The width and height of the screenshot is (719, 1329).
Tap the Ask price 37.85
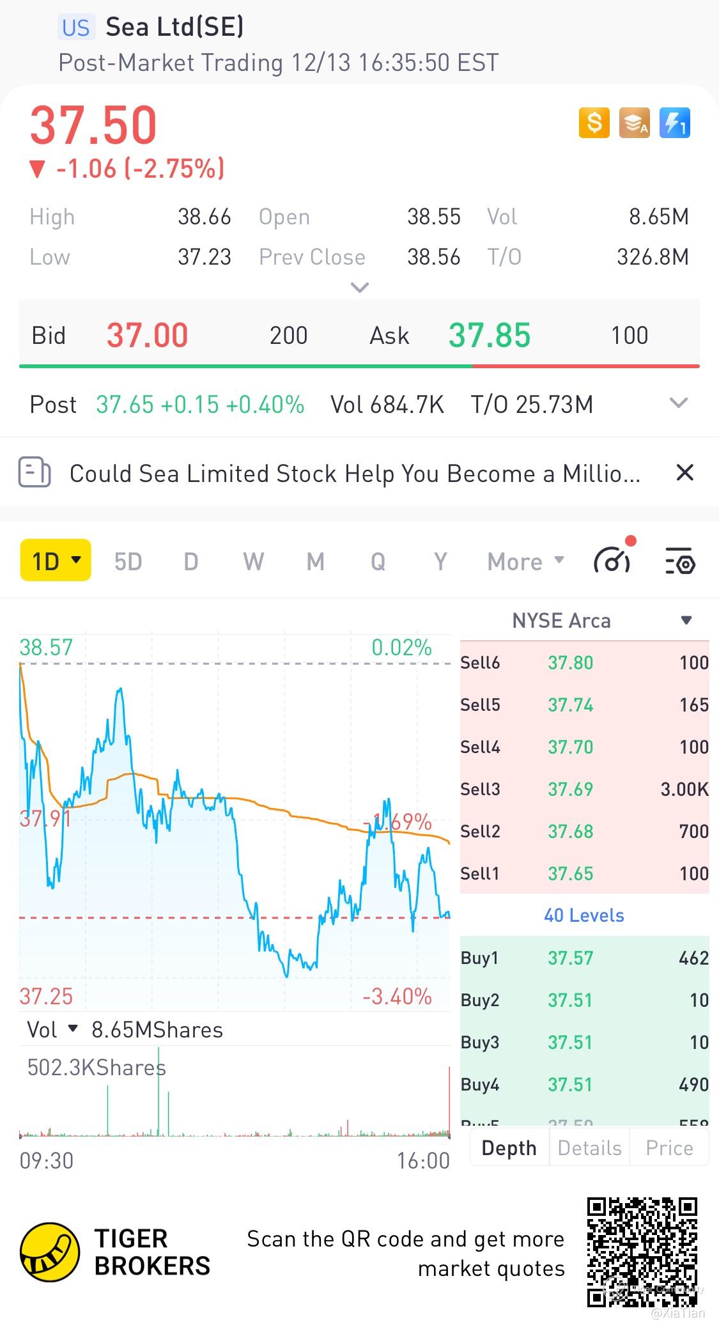[x=490, y=336]
